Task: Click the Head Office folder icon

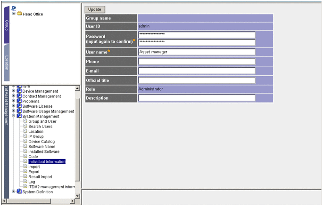Action: (20, 14)
